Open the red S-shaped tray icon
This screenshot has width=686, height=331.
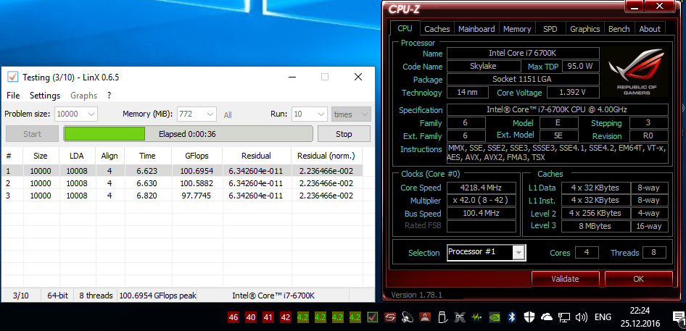pos(390,317)
